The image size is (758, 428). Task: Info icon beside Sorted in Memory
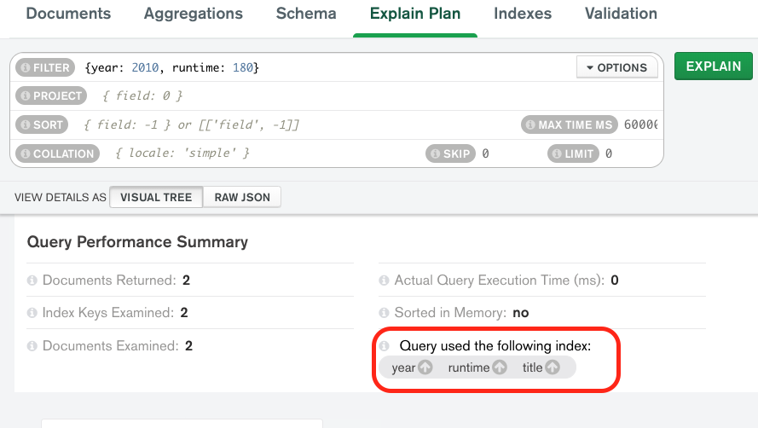tap(384, 313)
